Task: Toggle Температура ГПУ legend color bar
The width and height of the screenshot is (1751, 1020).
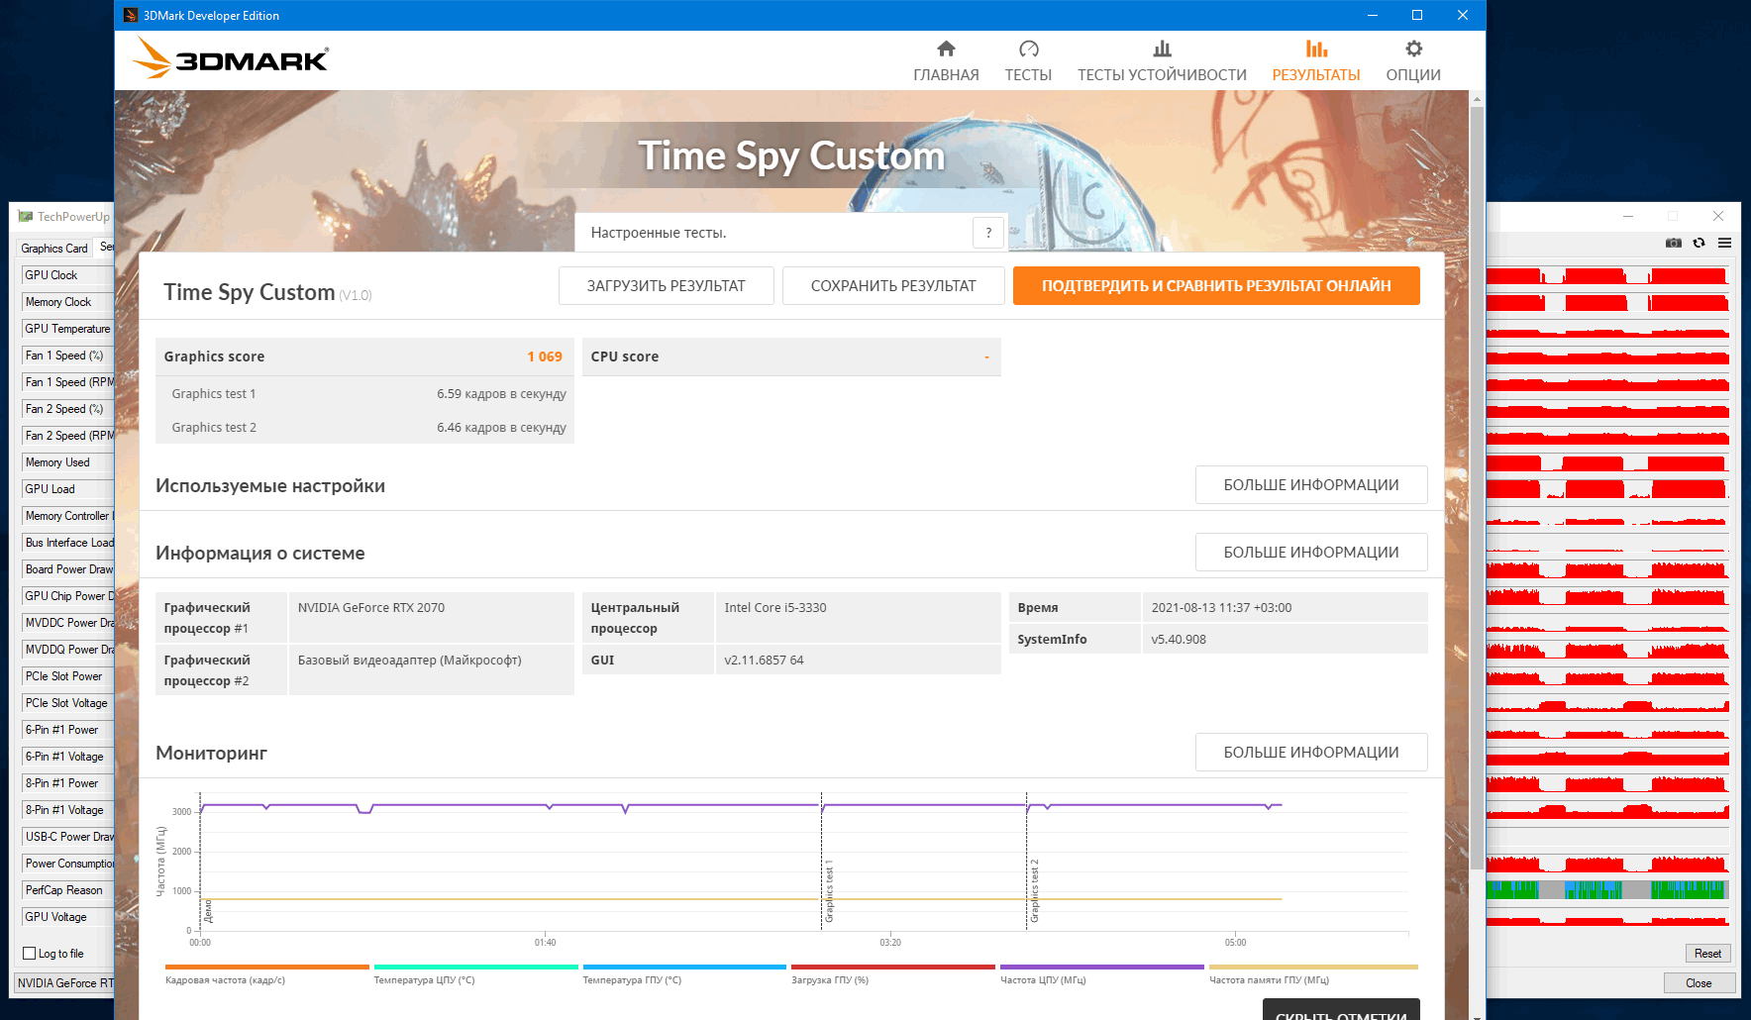Action: point(684,967)
